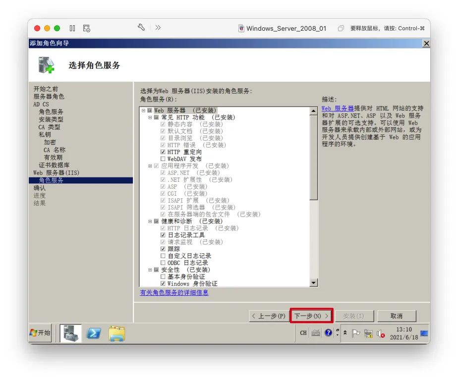Select the CGI (已安装) row
This screenshot has height=381, width=458.
click(187, 193)
